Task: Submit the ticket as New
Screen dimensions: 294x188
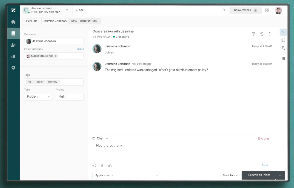Action: [258, 175]
